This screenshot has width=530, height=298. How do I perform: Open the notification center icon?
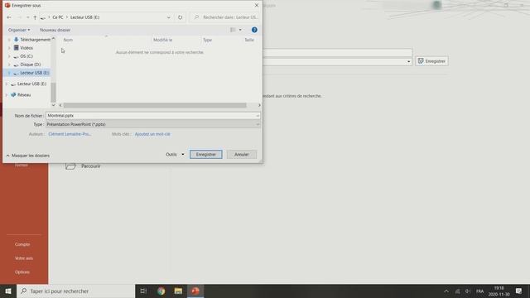518,291
